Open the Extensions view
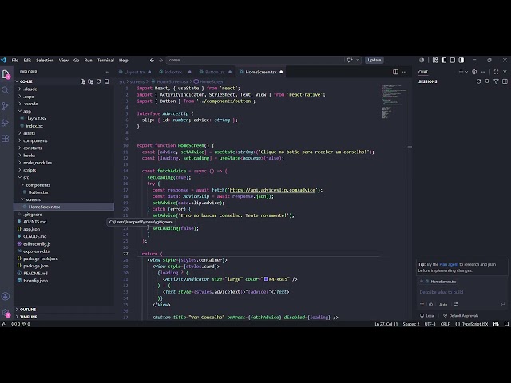511x383 pixels. [6, 139]
